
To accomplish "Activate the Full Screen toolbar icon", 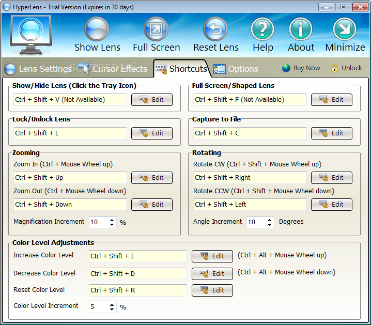I will pyautogui.click(x=156, y=29).
